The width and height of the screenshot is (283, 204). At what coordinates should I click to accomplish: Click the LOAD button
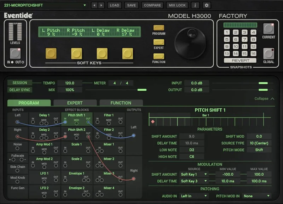coord(114,5)
